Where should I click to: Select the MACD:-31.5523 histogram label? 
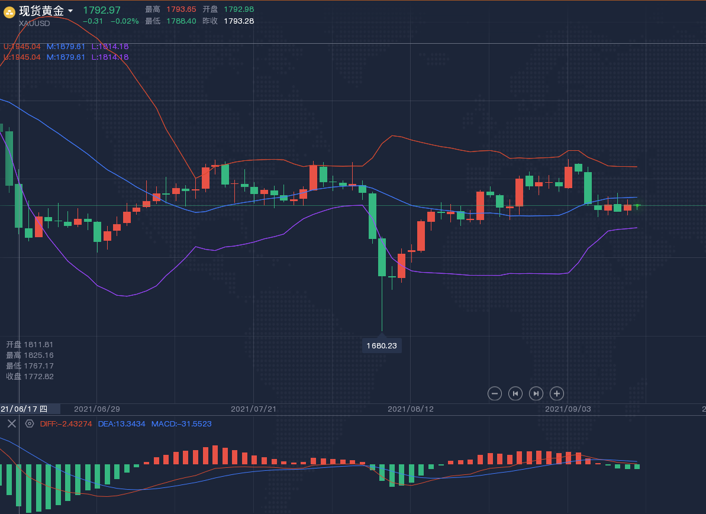181,424
